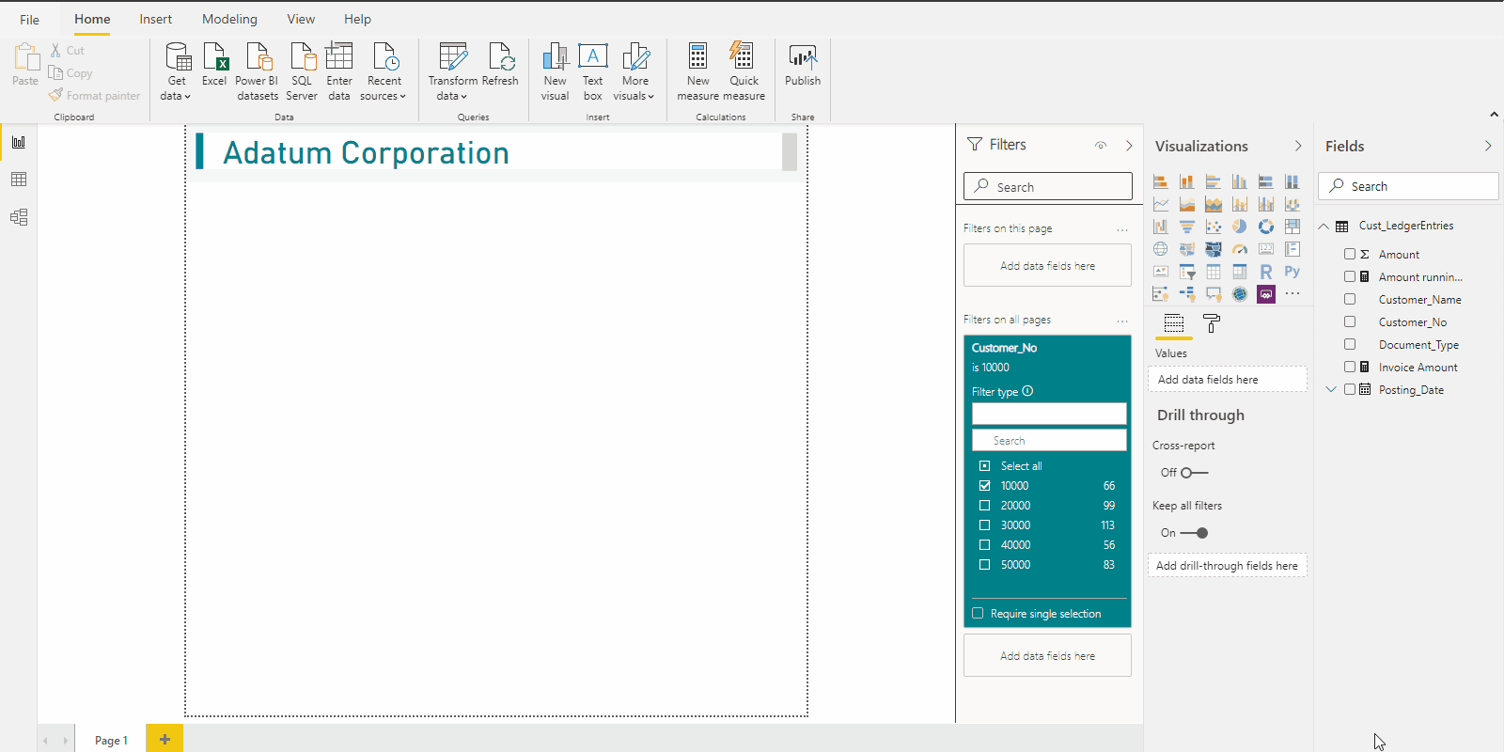Viewport: 1504px width, 752px height.
Task: Import data from Excel
Action: pos(214,66)
